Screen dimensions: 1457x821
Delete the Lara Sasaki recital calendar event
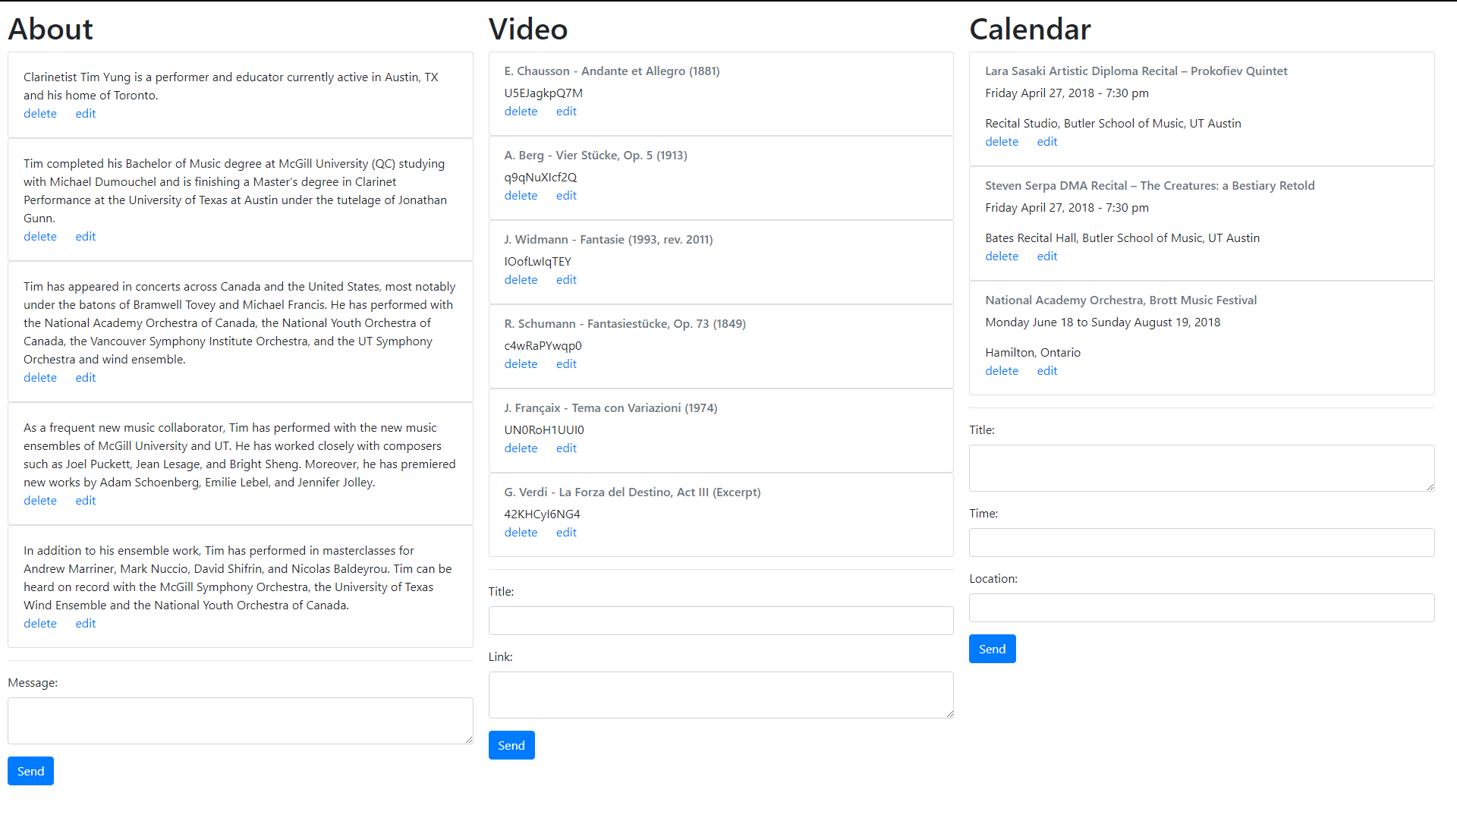point(1002,142)
